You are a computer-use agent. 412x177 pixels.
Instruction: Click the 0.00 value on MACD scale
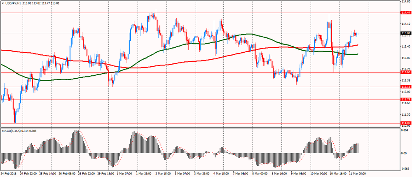404,153
